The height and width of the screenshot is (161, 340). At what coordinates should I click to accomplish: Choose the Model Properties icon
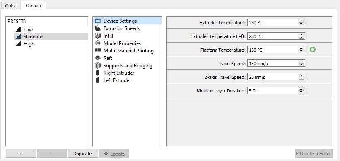98,43
